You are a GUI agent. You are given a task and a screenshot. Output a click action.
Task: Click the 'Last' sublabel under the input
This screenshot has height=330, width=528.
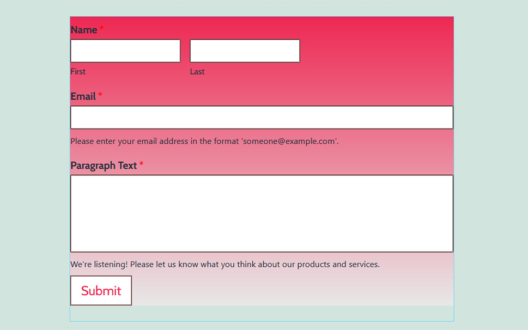(197, 71)
